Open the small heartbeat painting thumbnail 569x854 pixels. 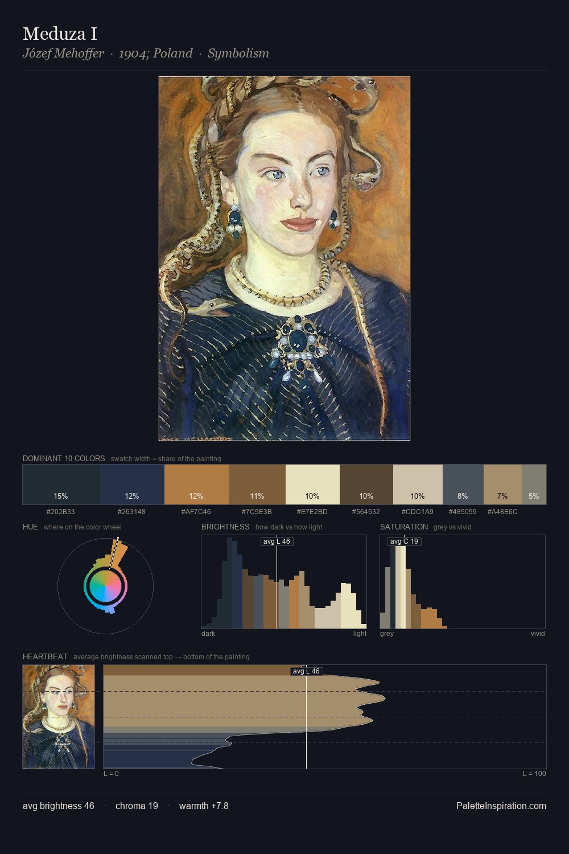coord(59,717)
